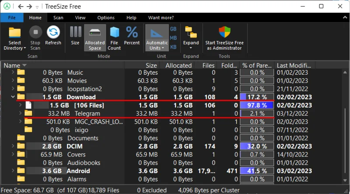Click the scrollbar down arrow
This screenshot has width=350, height=194.
345,180
